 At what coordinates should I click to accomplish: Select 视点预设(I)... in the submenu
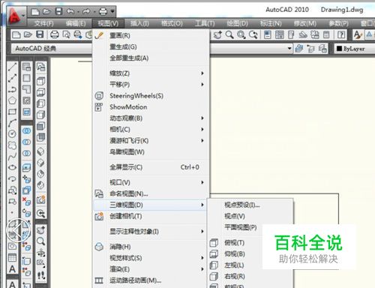point(250,205)
